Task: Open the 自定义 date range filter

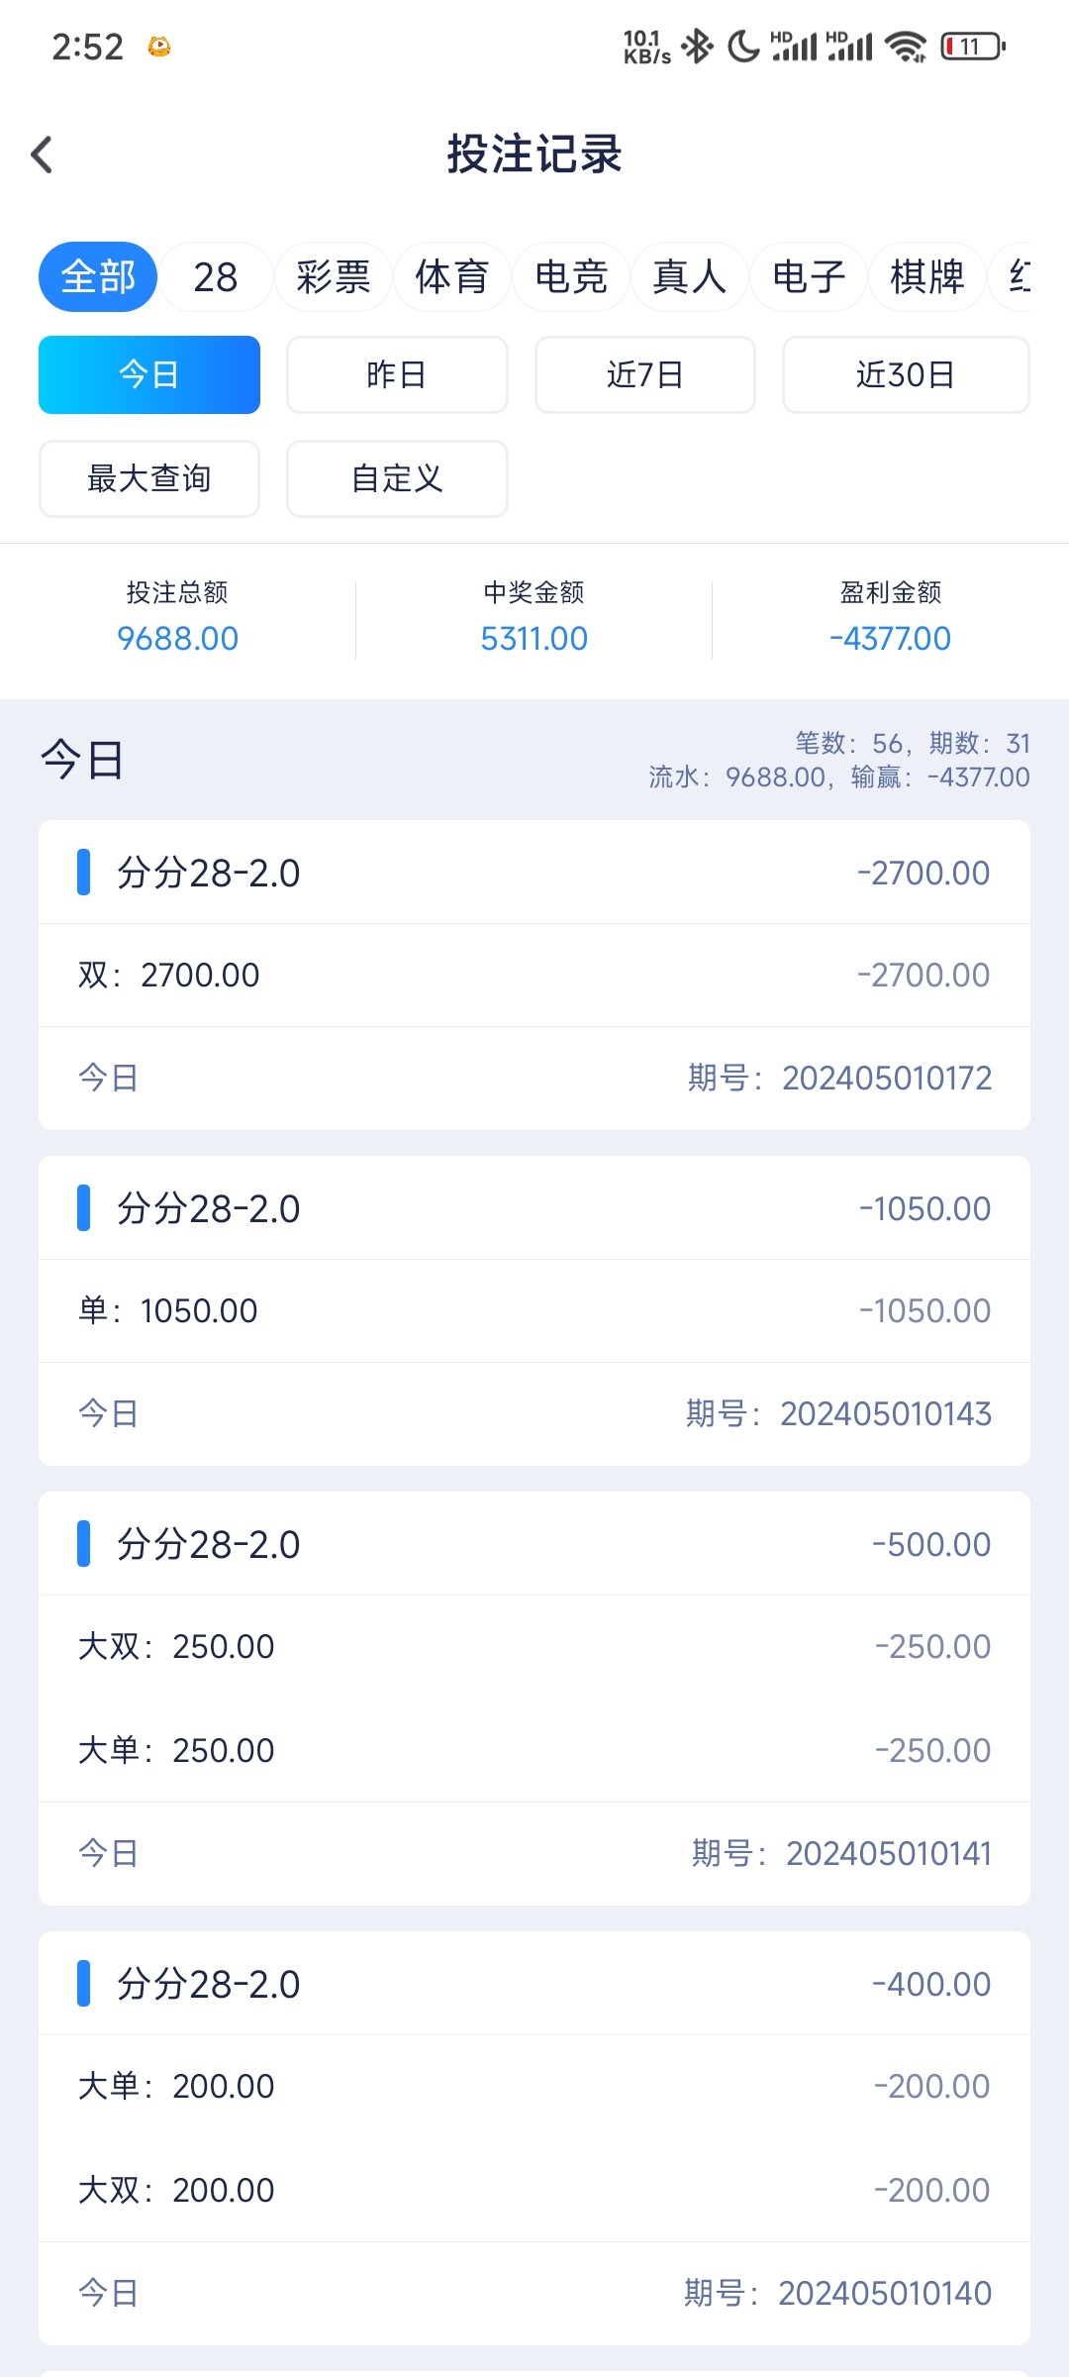Action: coord(397,478)
